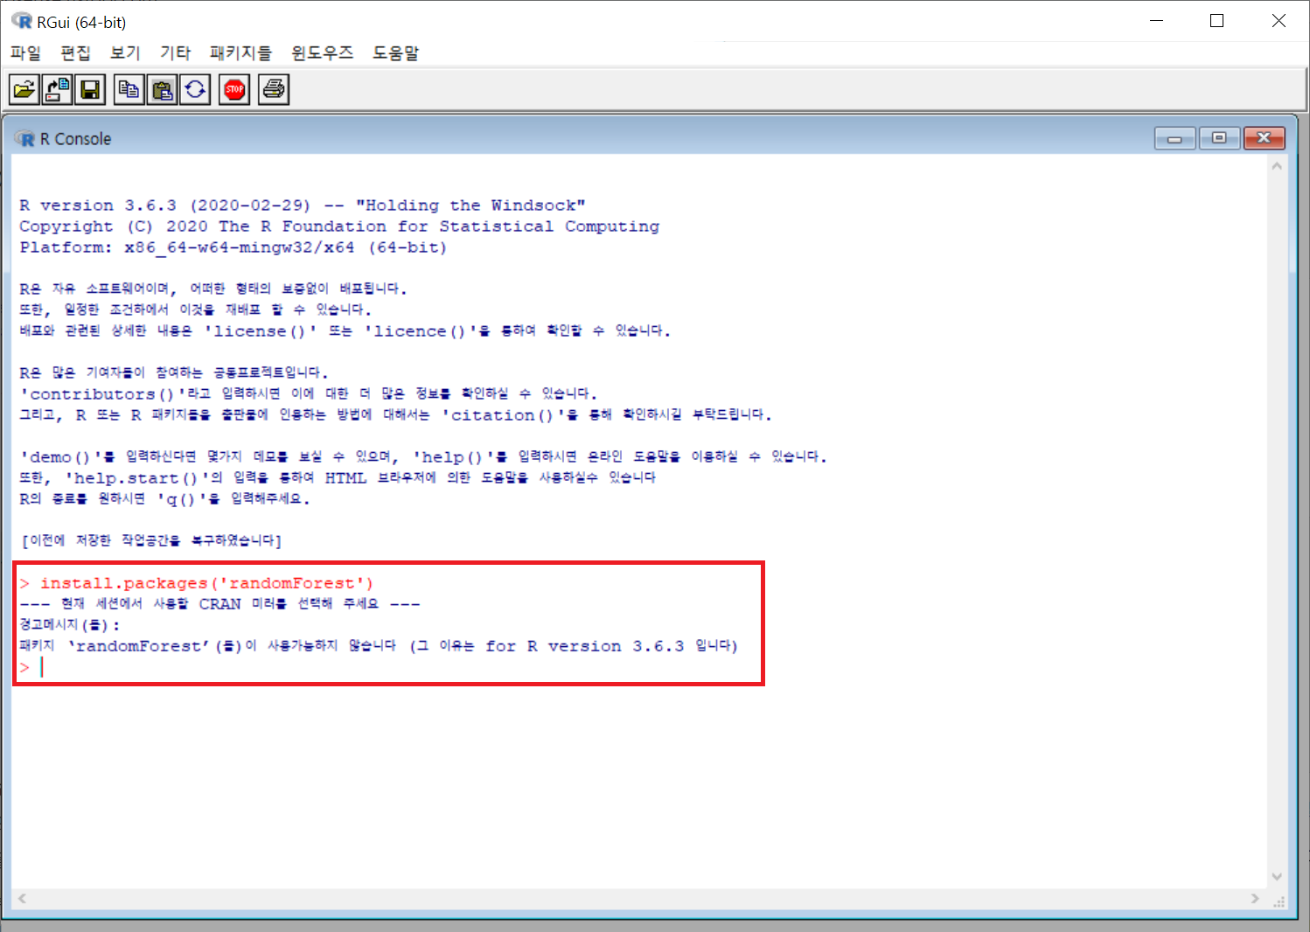Click the Copy and paste refresh icon
The image size is (1310, 932).
click(195, 89)
